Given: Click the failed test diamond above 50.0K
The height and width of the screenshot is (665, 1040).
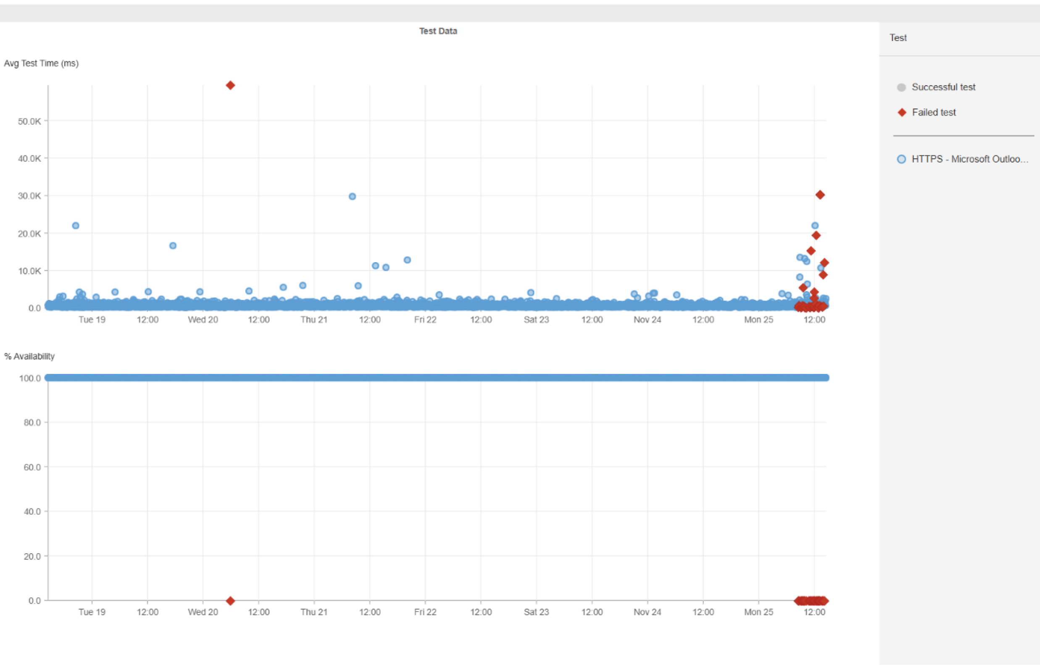Looking at the screenshot, I should click(x=230, y=85).
